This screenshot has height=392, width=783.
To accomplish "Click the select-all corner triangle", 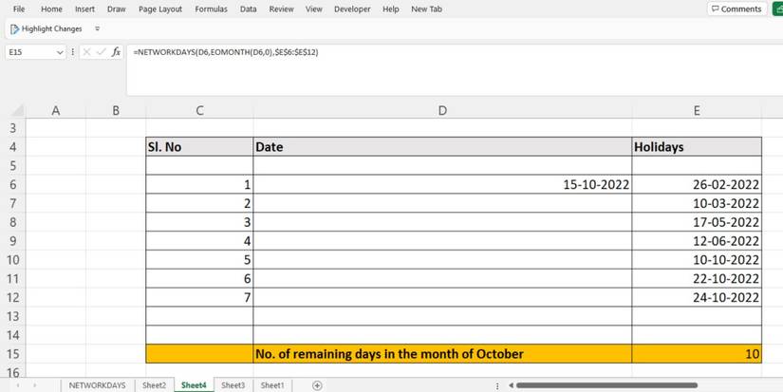I will [x=17, y=110].
